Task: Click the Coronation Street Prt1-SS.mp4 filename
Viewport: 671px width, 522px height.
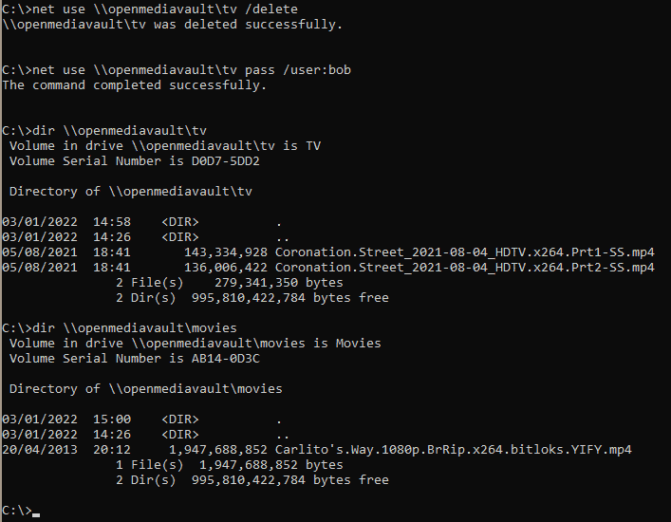Action: pyautogui.click(x=464, y=252)
